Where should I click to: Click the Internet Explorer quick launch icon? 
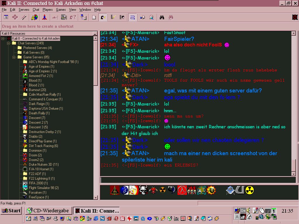point(96,218)
